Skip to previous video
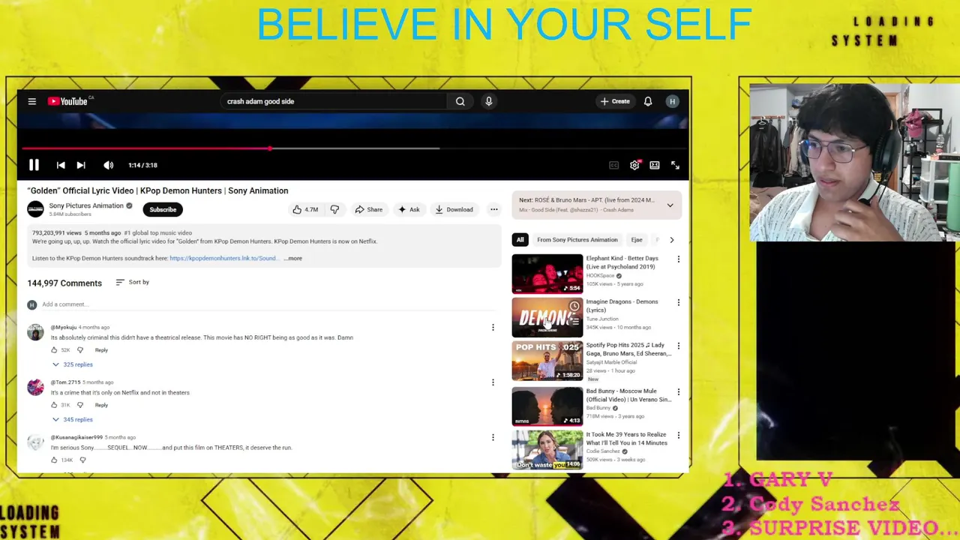This screenshot has height=540, width=960. point(61,165)
